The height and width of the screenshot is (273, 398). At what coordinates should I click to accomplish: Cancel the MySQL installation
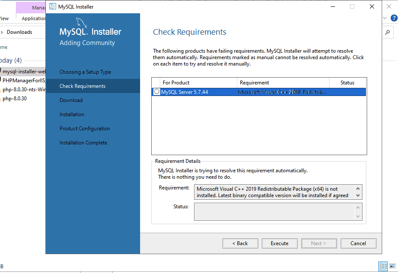[358, 243]
